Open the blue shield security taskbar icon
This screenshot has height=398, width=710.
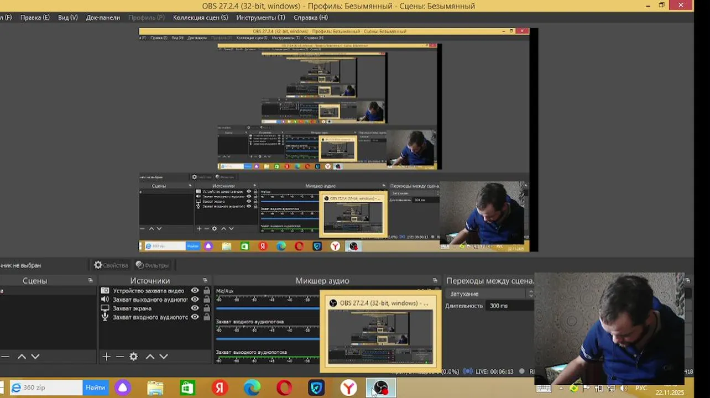(x=316, y=387)
